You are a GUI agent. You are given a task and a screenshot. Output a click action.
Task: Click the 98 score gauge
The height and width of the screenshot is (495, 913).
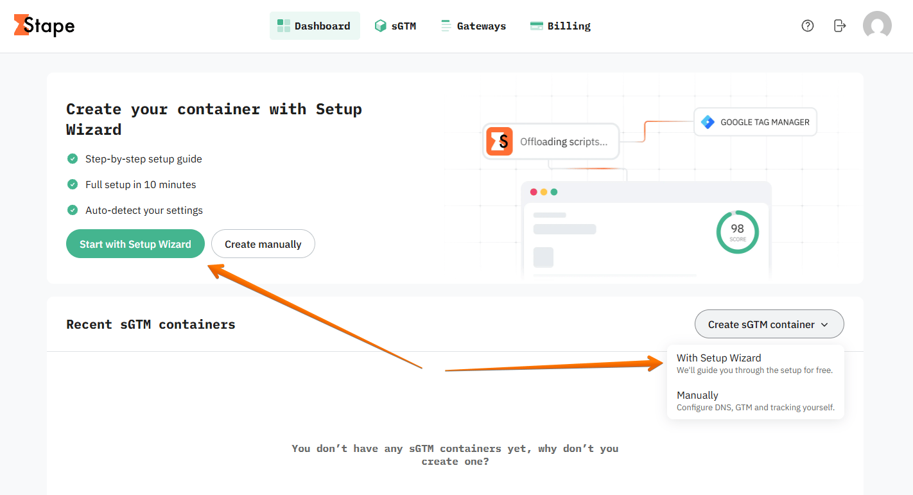738,232
